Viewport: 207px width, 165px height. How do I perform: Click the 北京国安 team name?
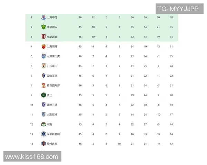pyautogui.click(x=52, y=27)
